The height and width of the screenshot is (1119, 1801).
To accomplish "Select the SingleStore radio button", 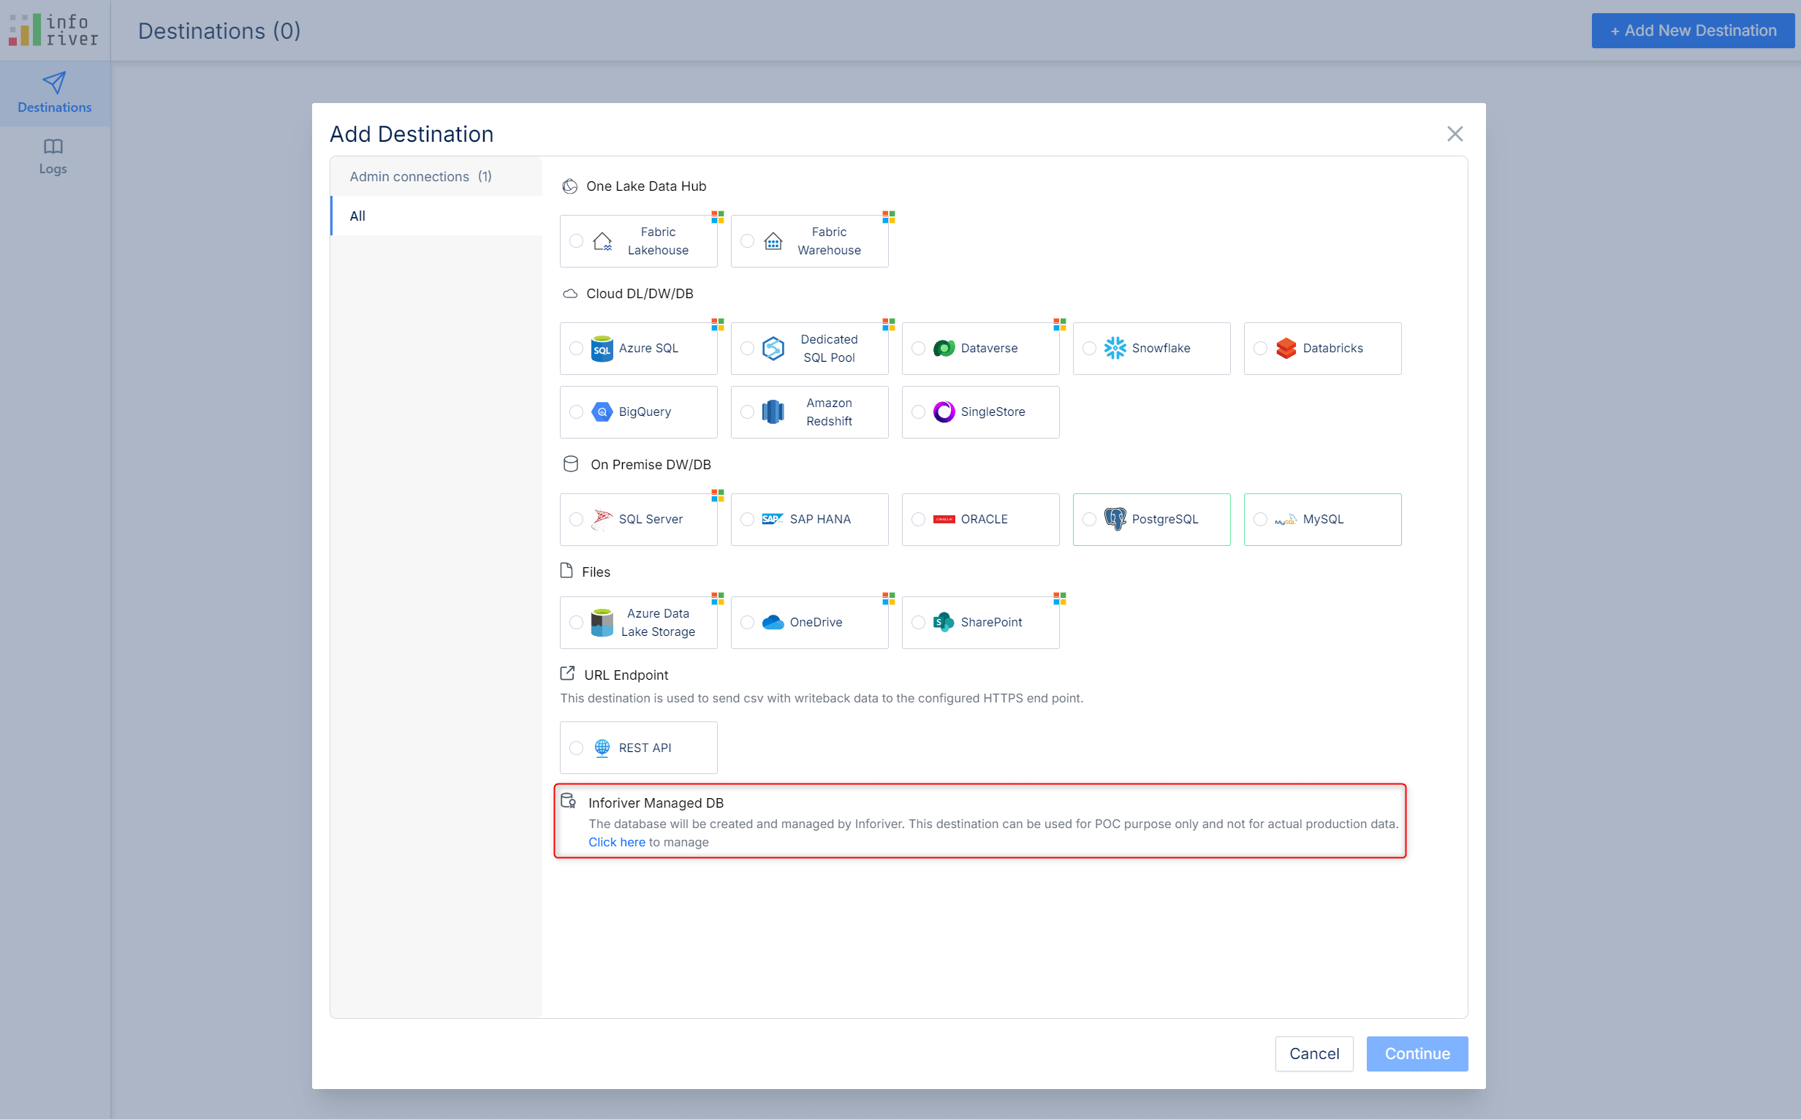I will (918, 412).
